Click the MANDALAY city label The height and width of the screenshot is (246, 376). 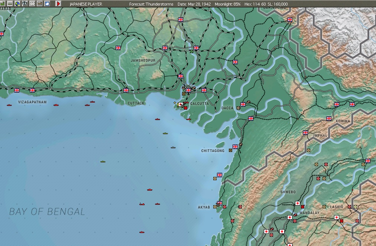pos(309,213)
